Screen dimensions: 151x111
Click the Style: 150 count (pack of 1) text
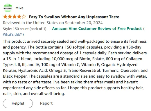click(x=25, y=29)
